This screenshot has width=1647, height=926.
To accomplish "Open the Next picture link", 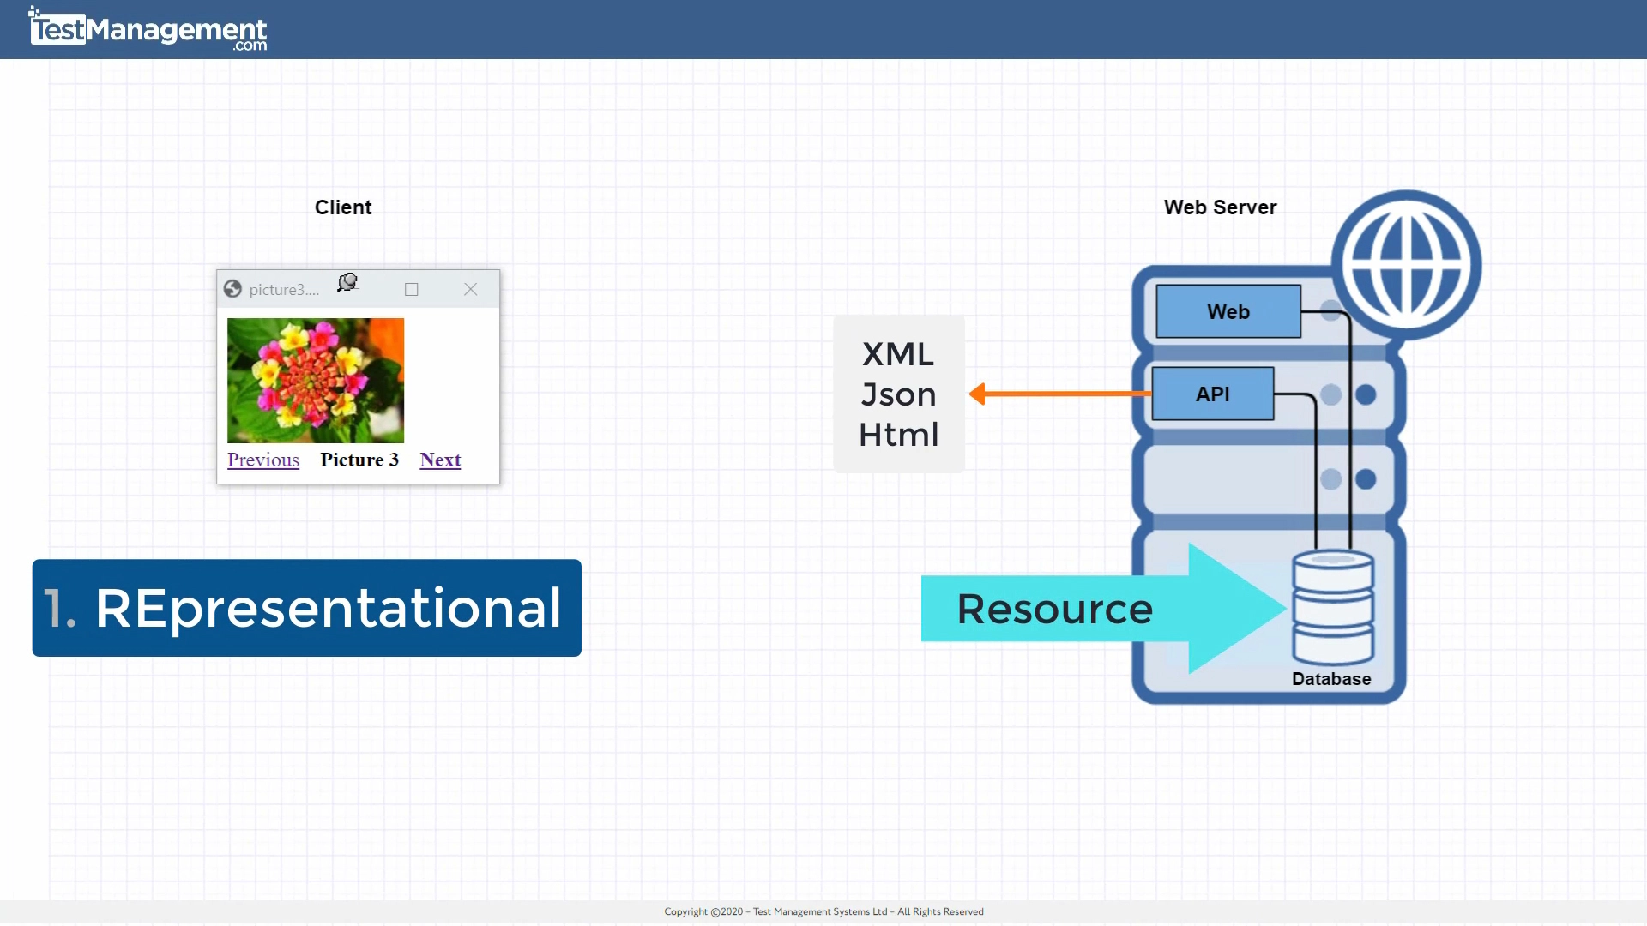I will tap(440, 460).
